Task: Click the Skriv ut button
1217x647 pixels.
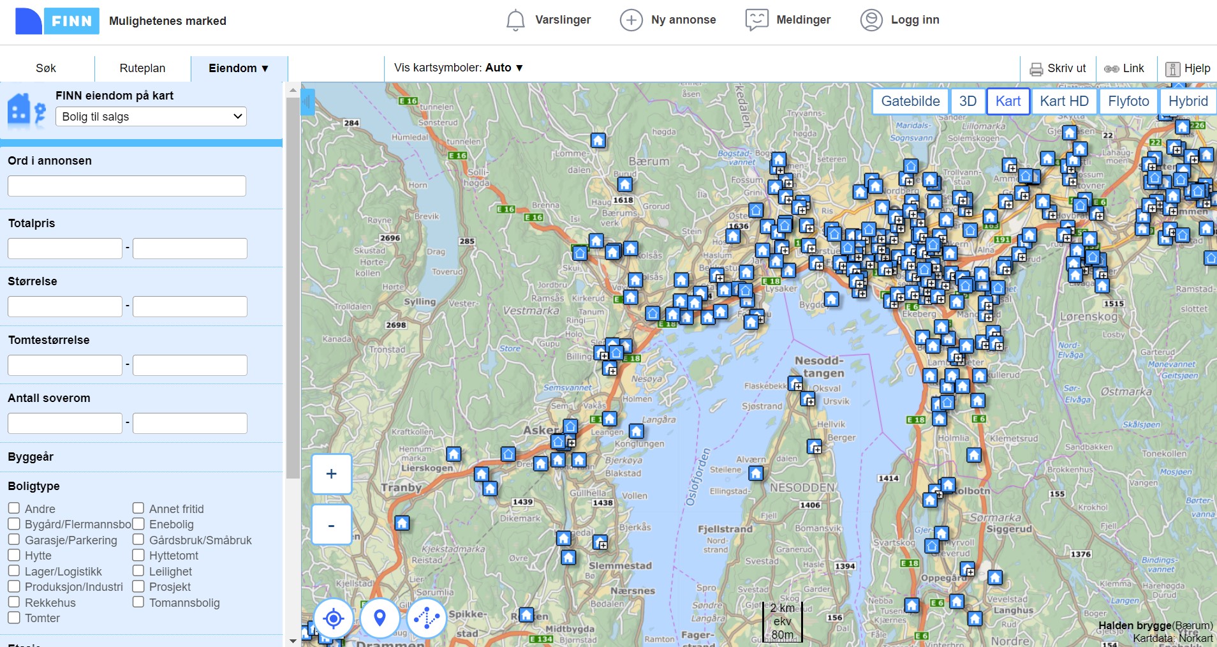Action: click(1058, 69)
